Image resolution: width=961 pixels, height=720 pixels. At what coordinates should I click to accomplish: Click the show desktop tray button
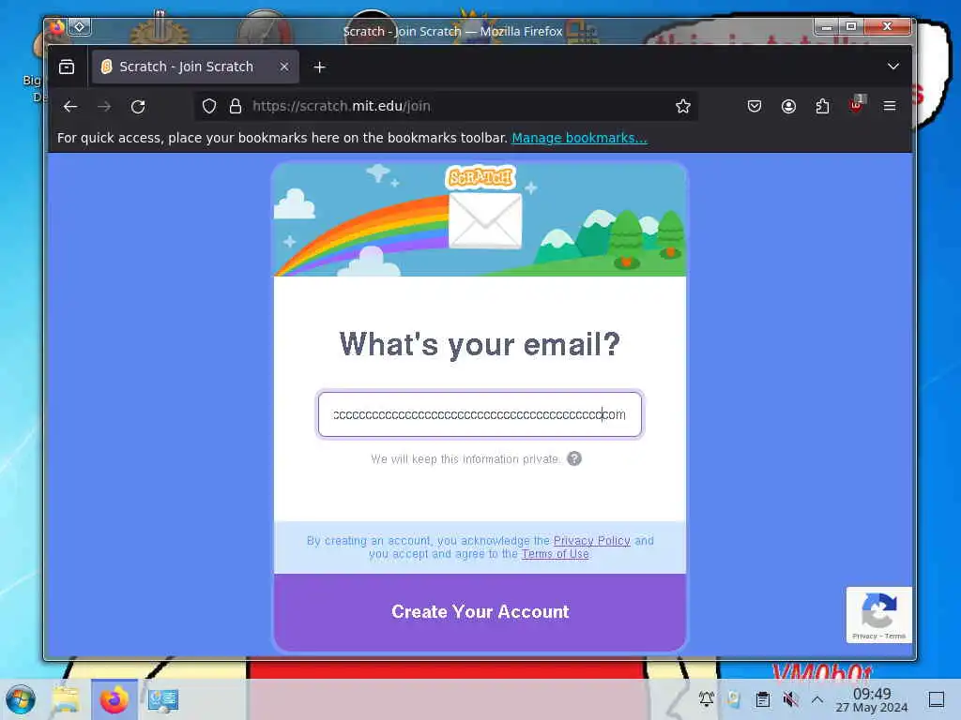coord(936,698)
